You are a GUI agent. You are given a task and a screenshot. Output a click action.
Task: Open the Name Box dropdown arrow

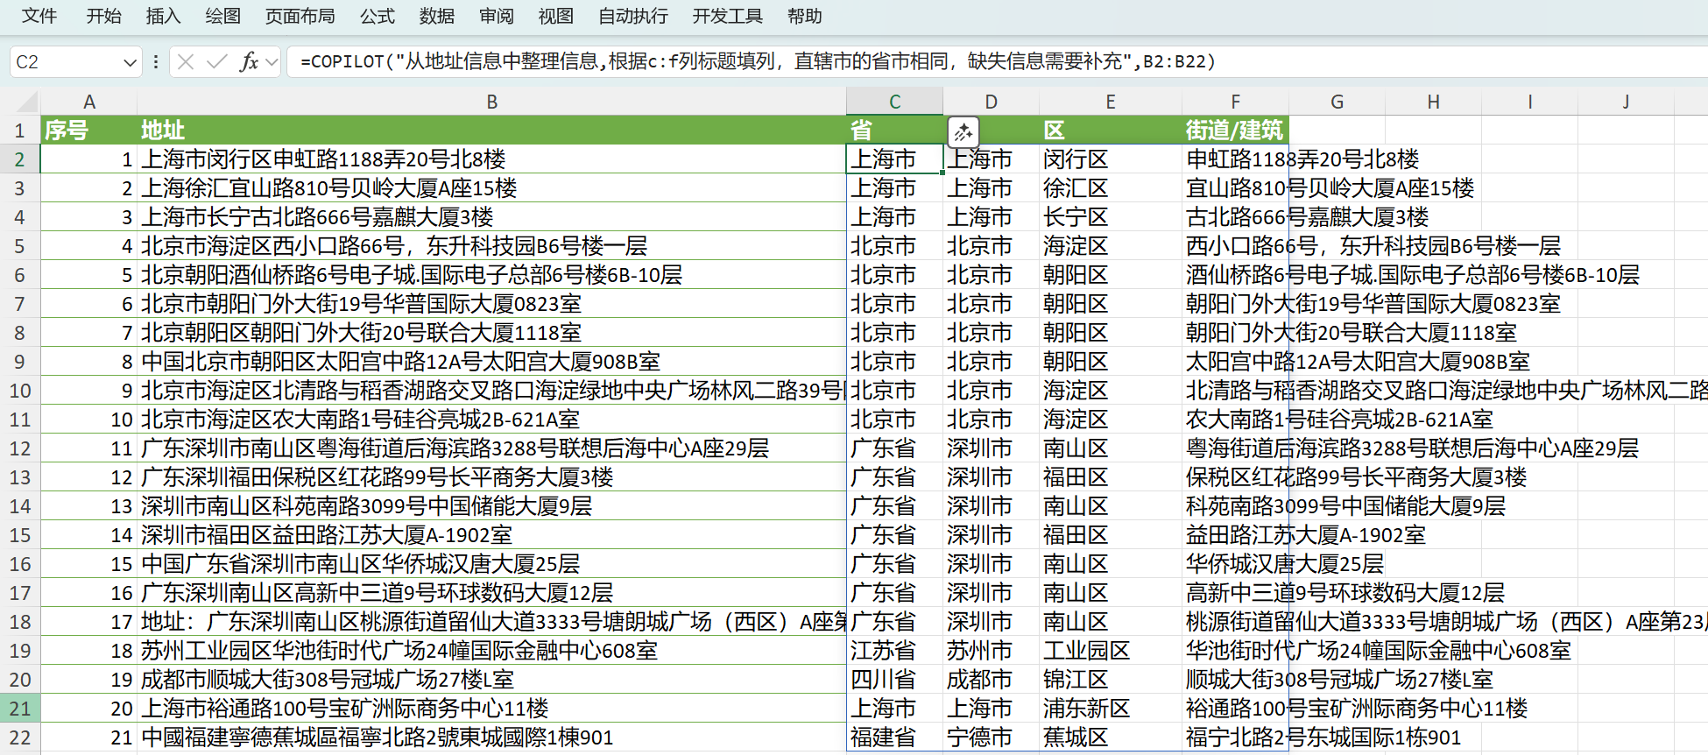pyautogui.click(x=130, y=62)
